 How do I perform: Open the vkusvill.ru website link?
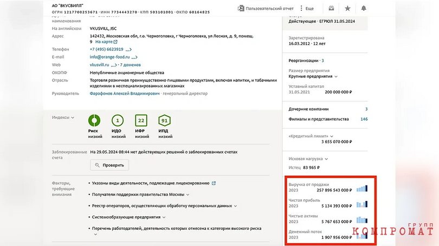[x=99, y=65]
